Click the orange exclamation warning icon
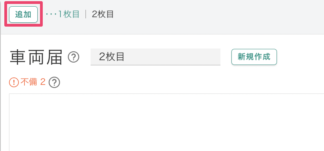 pyautogui.click(x=14, y=83)
